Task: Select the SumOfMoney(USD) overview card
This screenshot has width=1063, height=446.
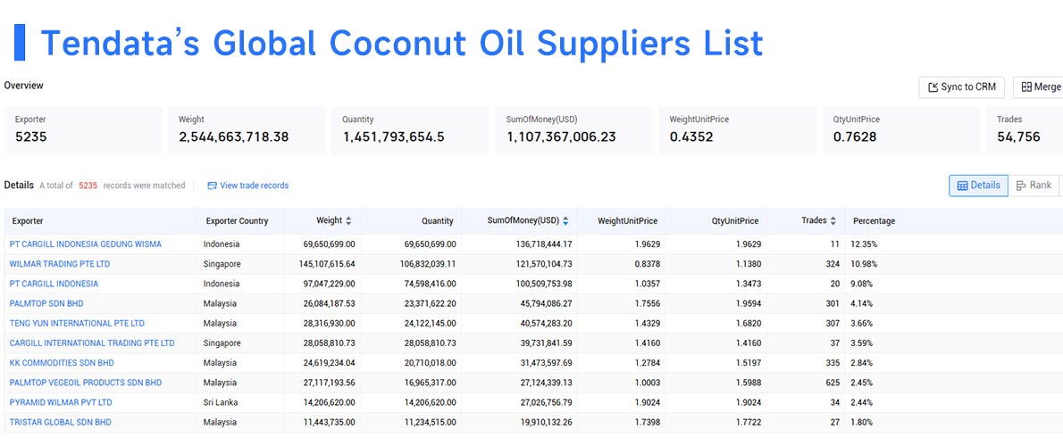Action: point(574,130)
